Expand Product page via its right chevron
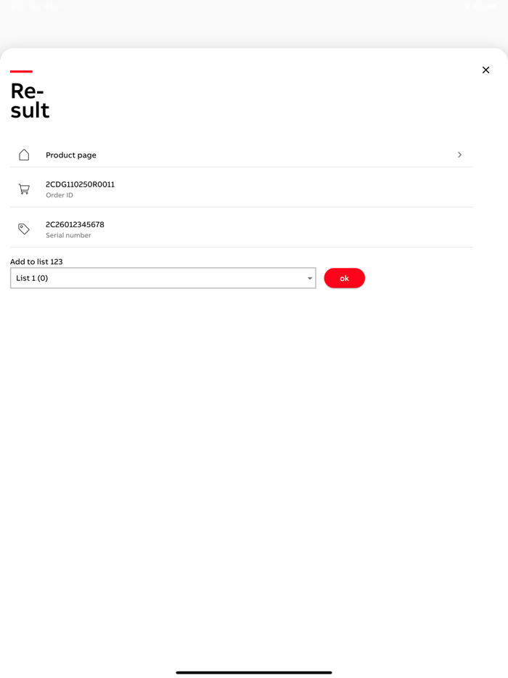508x678 pixels. coord(459,155)
